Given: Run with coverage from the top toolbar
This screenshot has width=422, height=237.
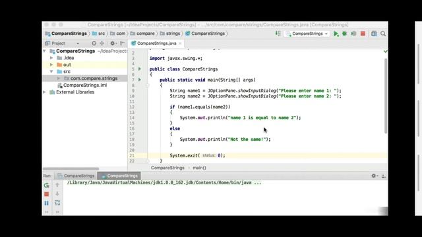Looking at the screenshot, I should [x=353, y=34].
